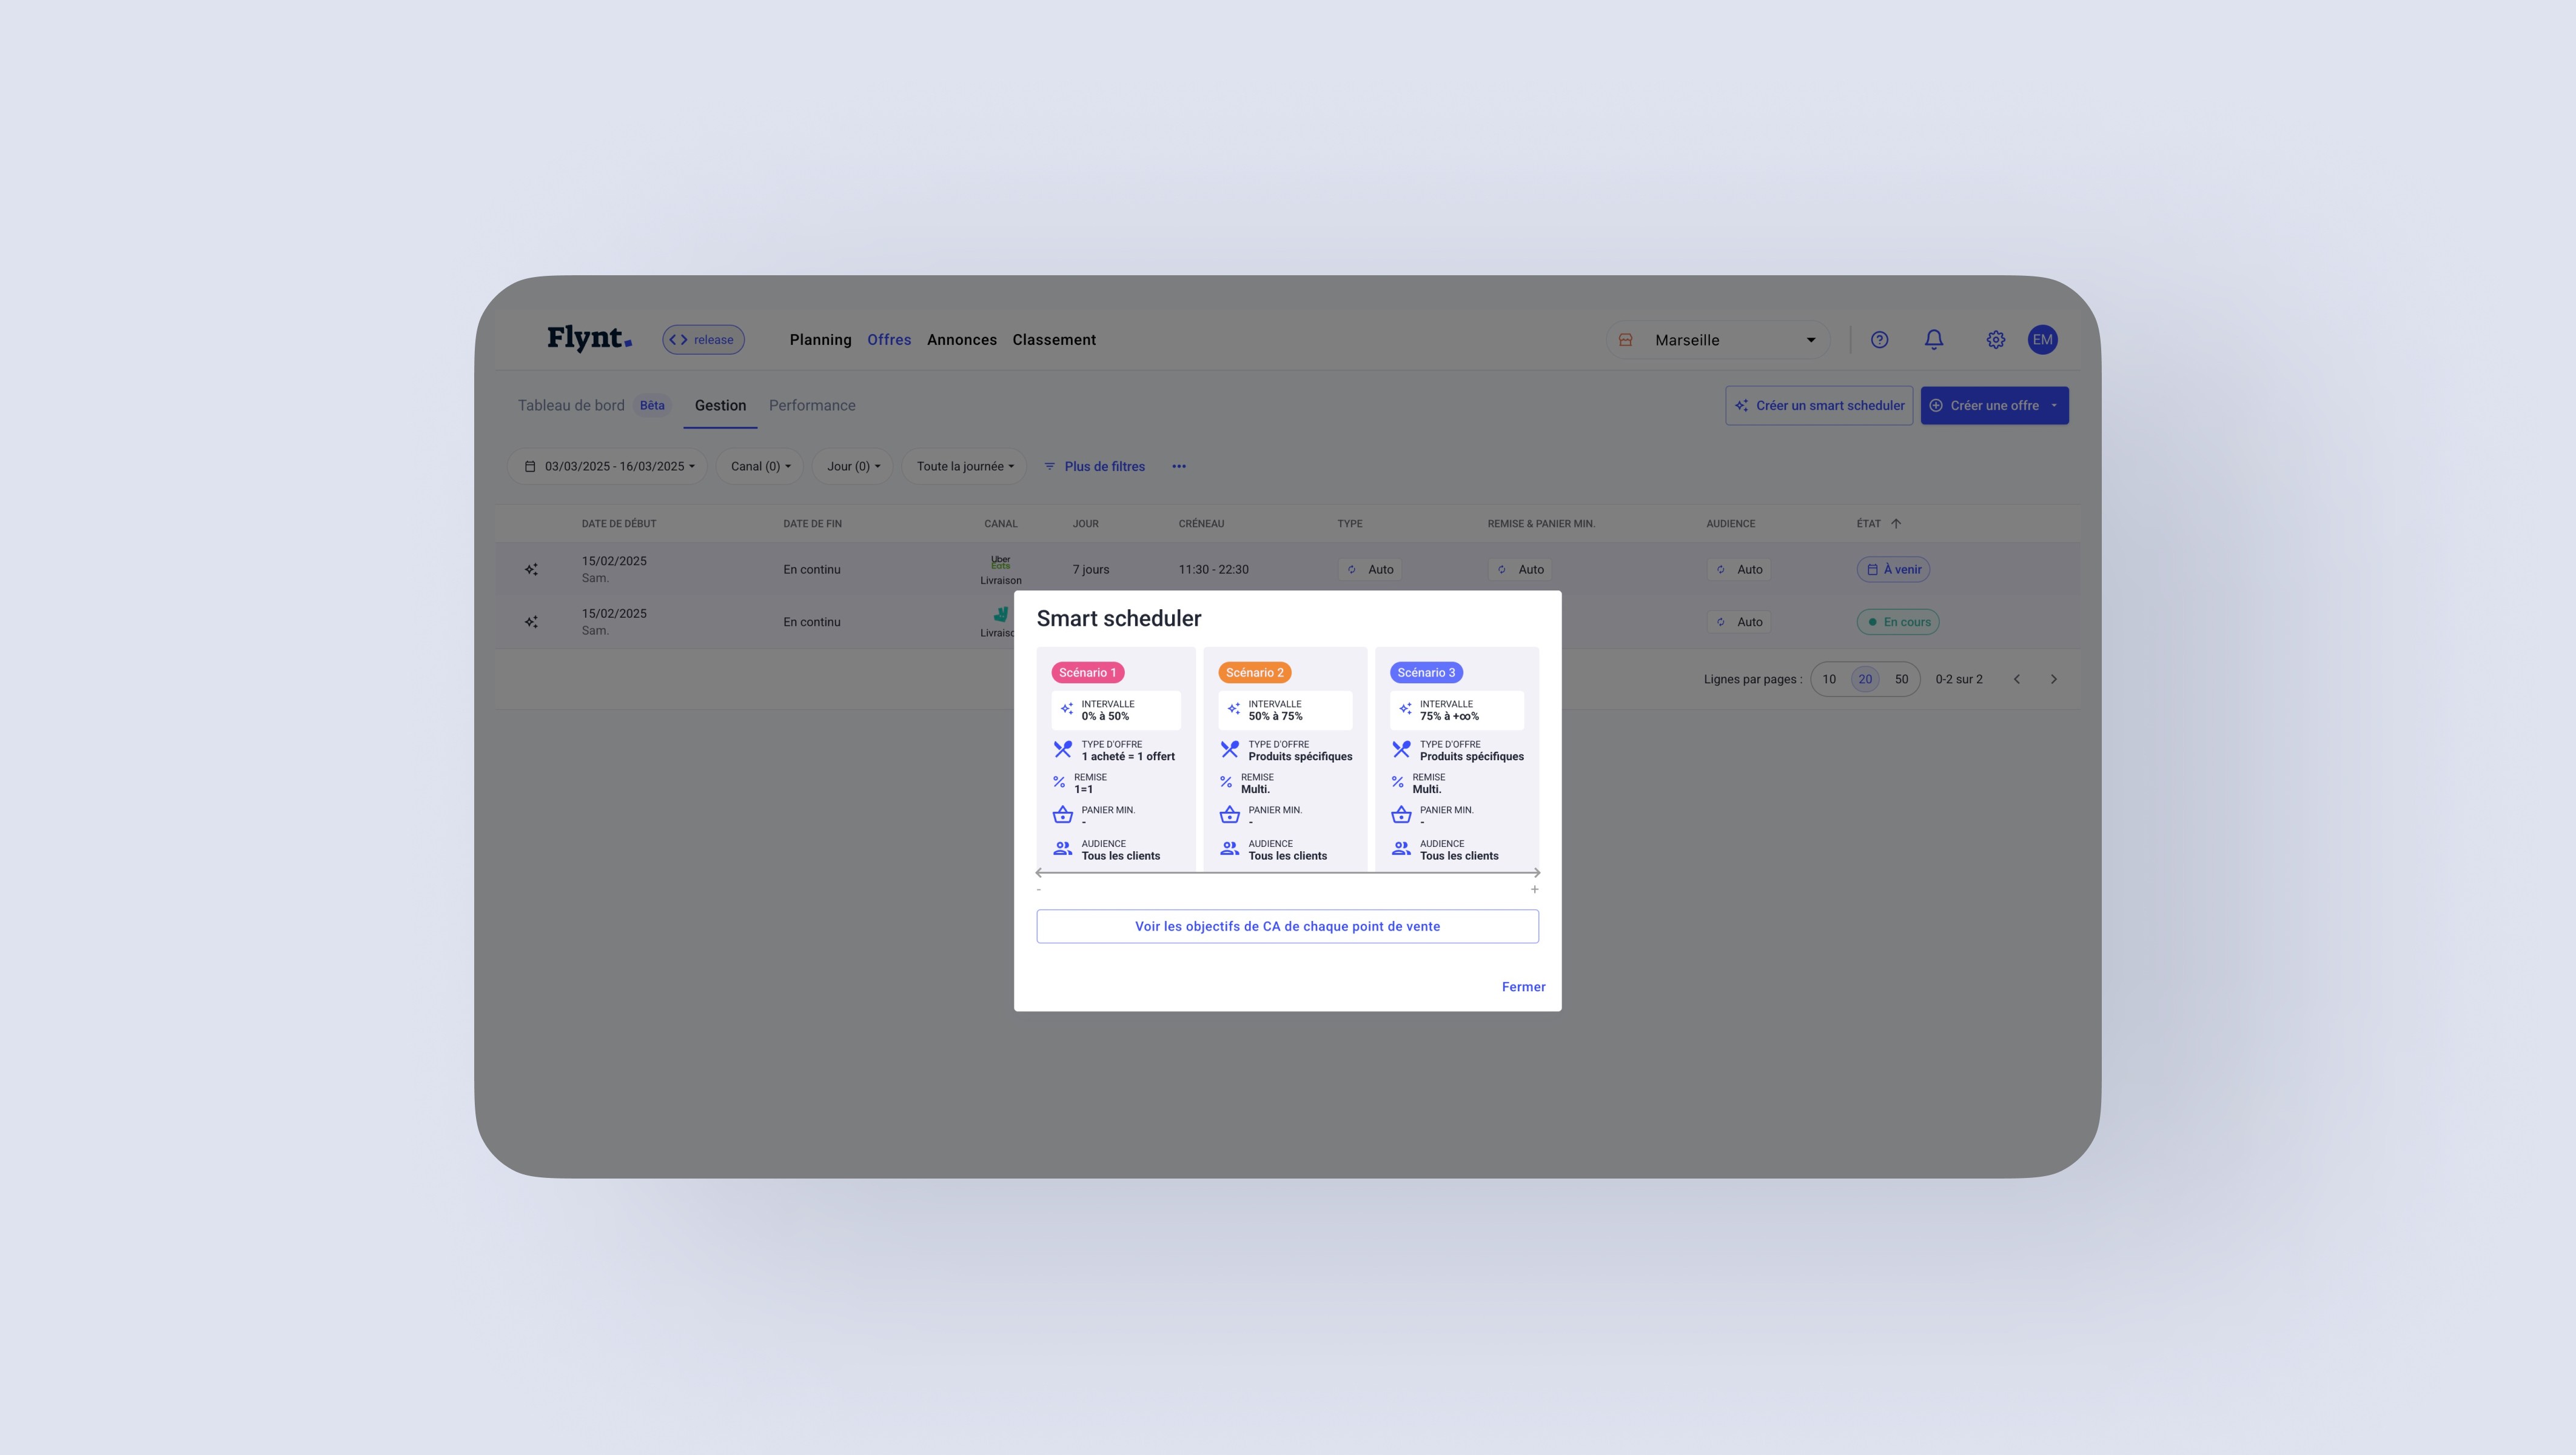
Task: Click the release code badge
Action: tap(703, 340)
